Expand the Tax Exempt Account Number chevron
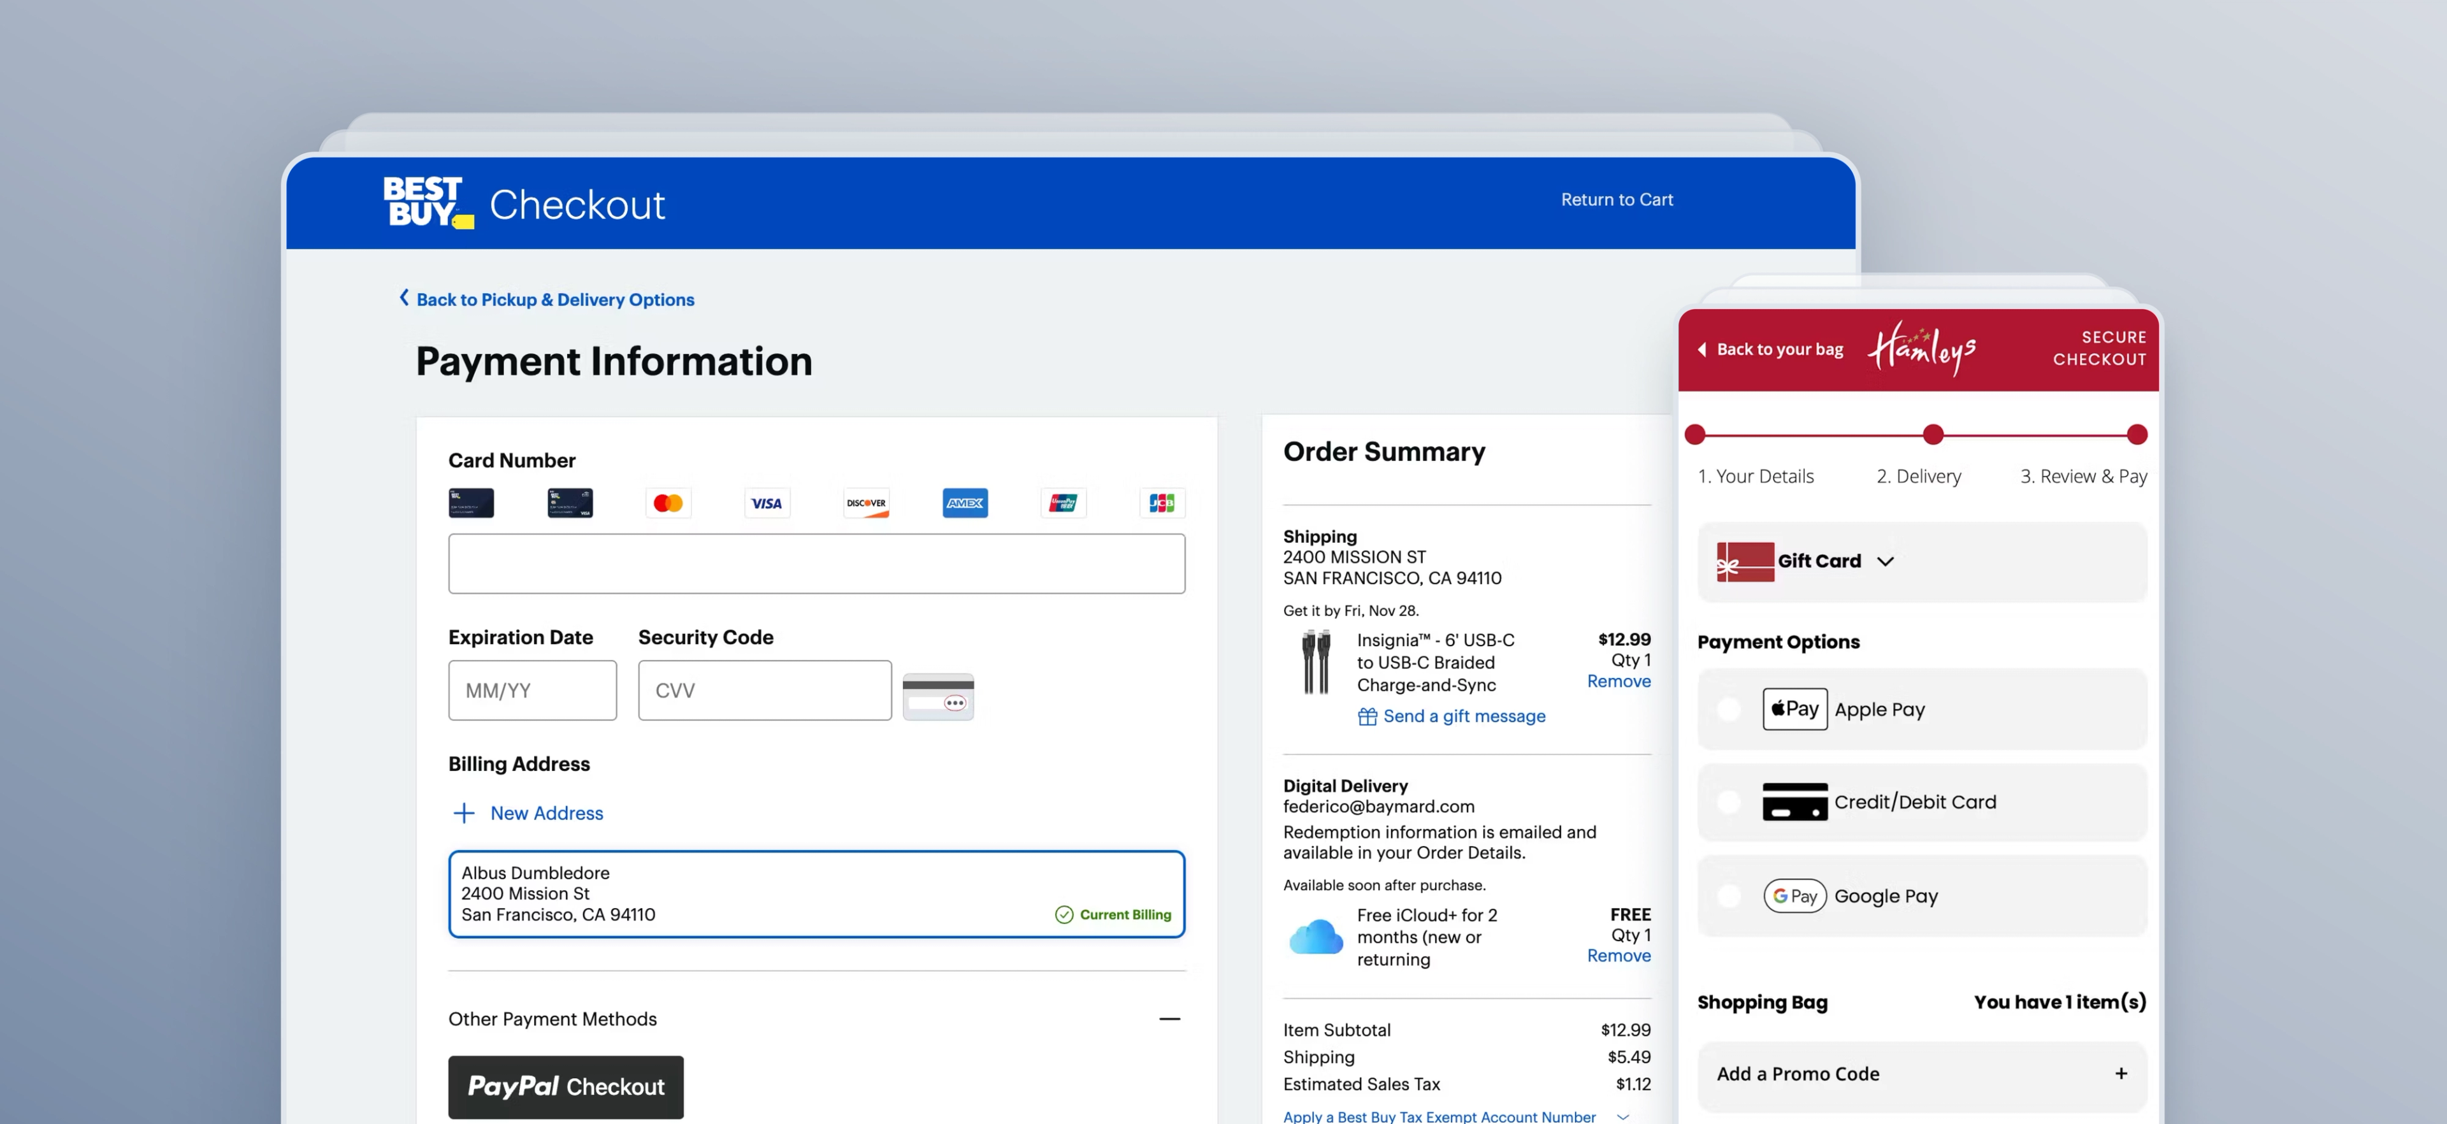 [1624, 1118]
